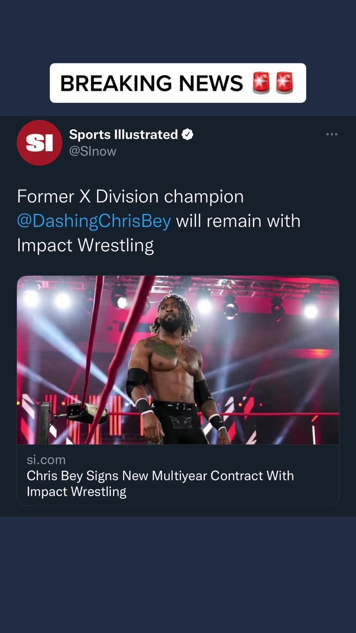Click the Former X Division champion text
The width and height of the screenshot is (356, 633).
[130, 196]
